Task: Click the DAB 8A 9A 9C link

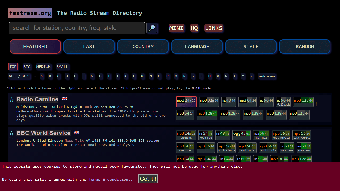Action: pos(121,107)
